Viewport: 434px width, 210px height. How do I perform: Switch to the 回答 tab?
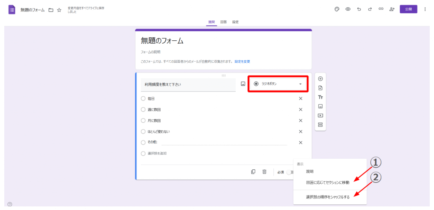223,22
